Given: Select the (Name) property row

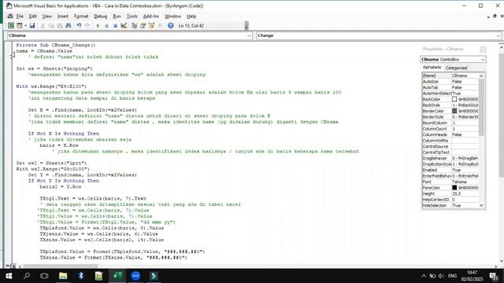Looking at the screenshot, I should point(450,75).
